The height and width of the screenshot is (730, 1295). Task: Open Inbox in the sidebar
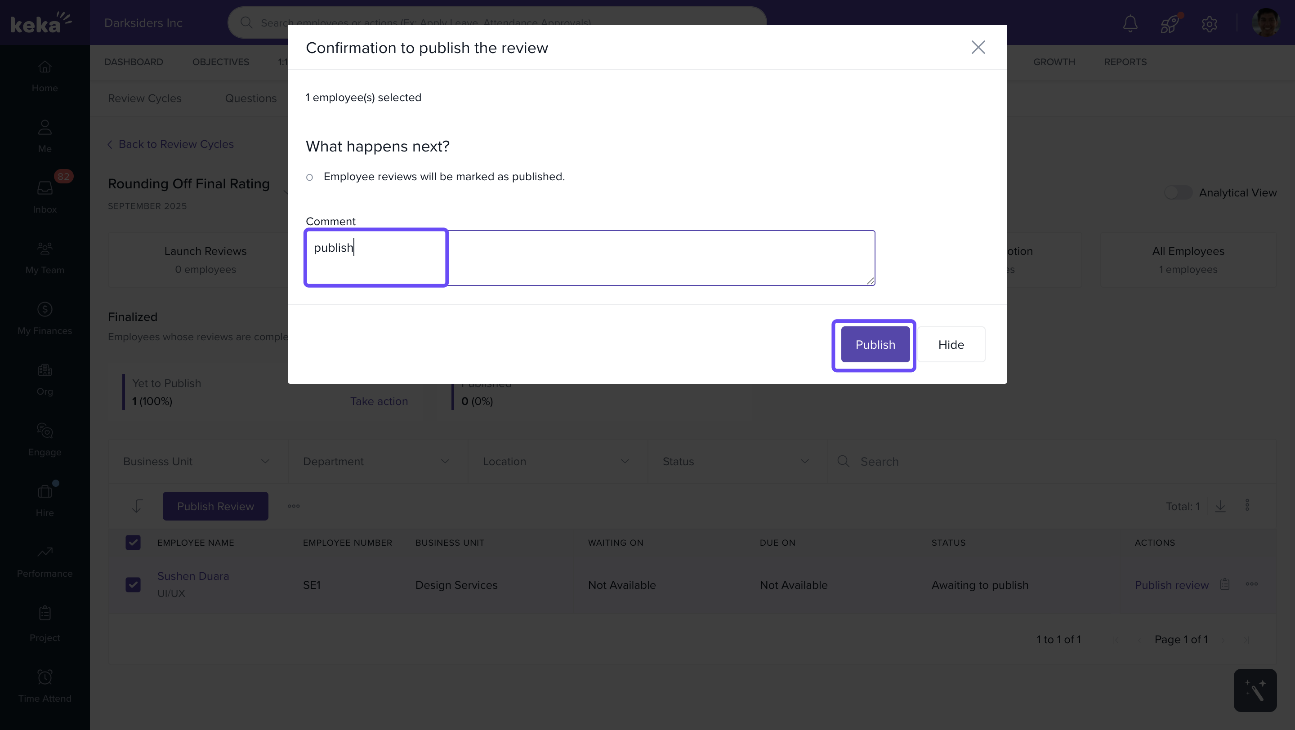(45, 196)
